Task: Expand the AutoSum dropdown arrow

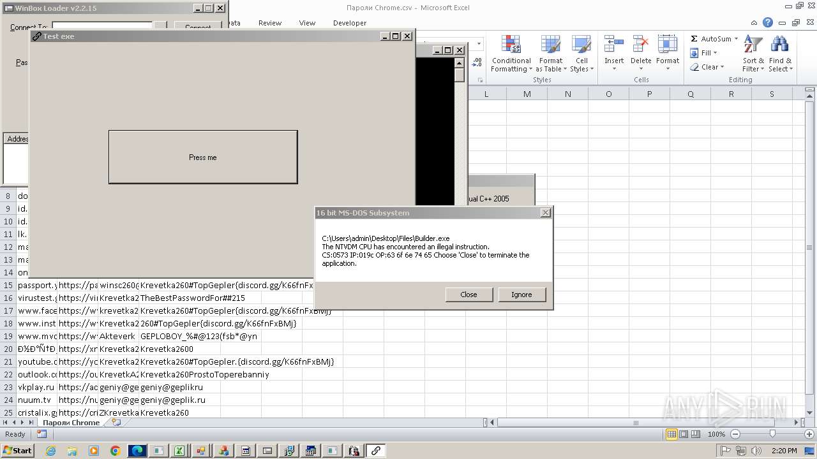Action: [736, 39]
